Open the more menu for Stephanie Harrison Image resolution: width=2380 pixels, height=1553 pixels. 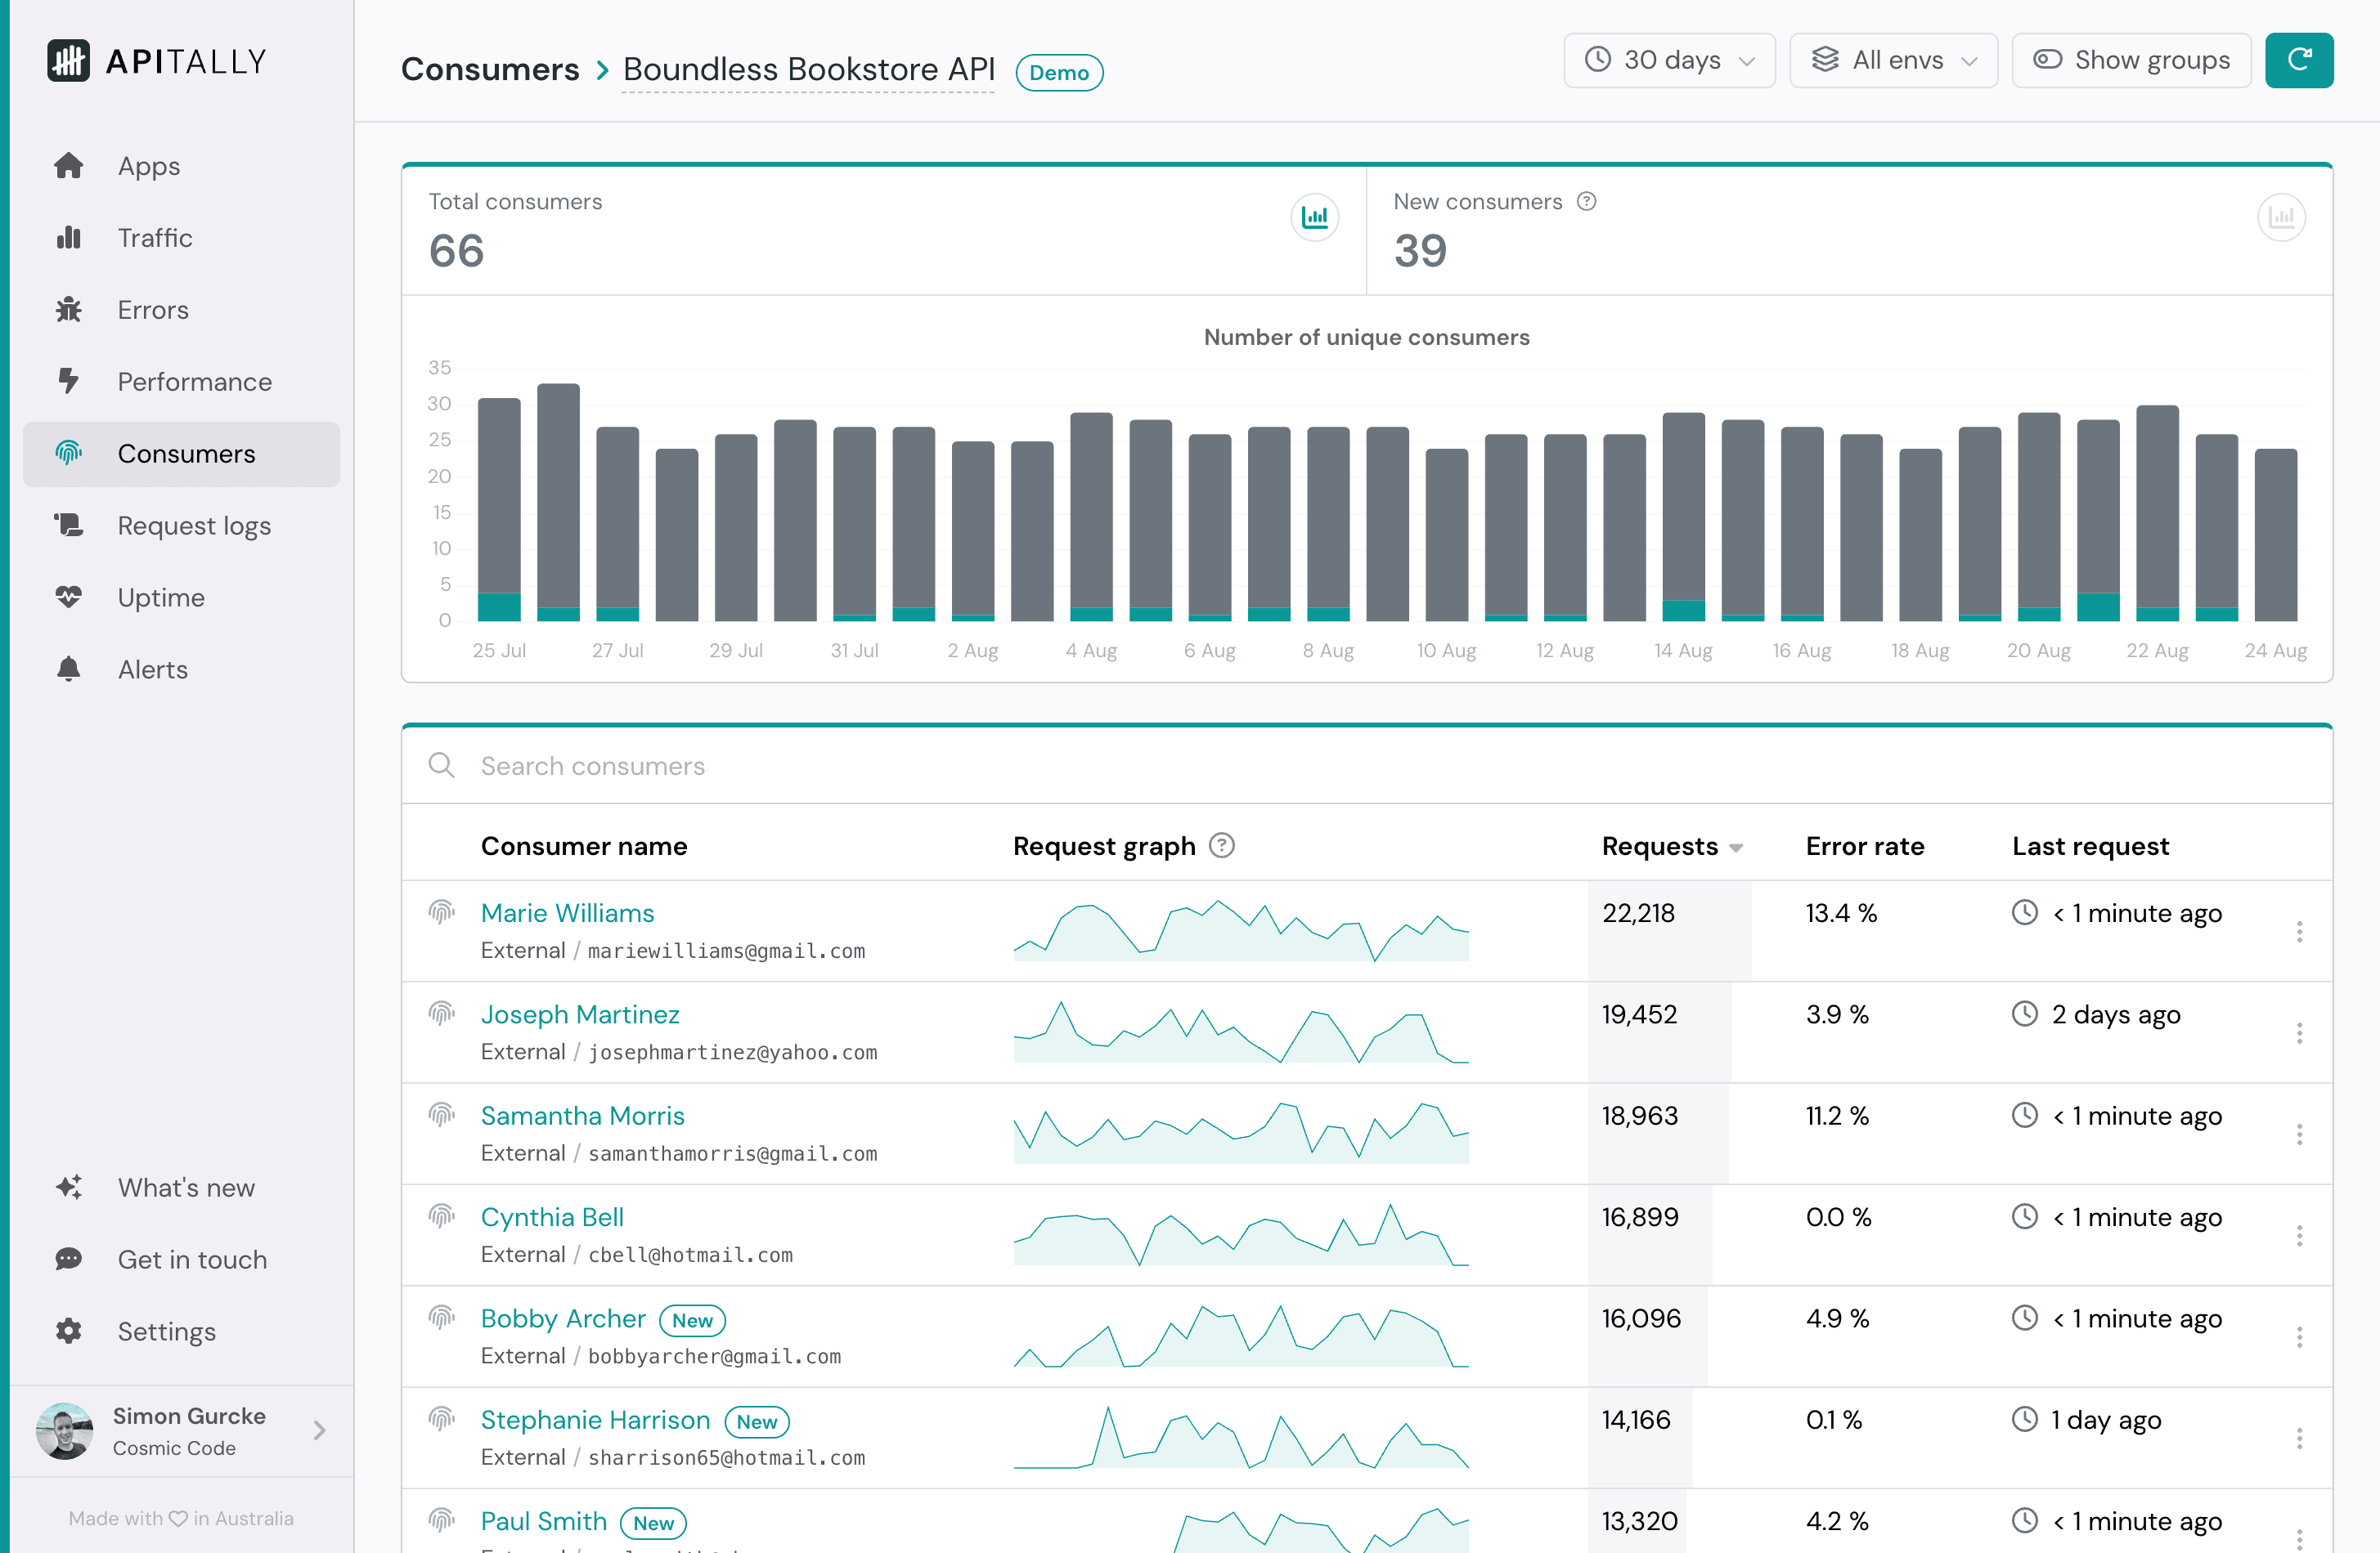(2299, 1439)
